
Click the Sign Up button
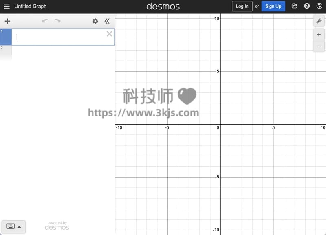273,6
